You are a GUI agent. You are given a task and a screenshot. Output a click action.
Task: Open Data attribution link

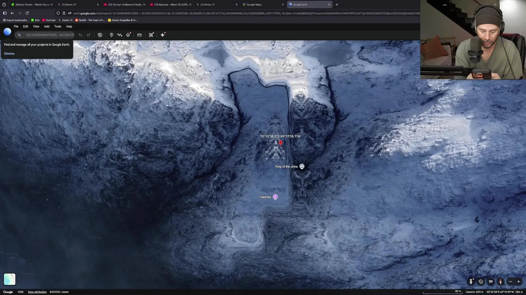point(37,292)
